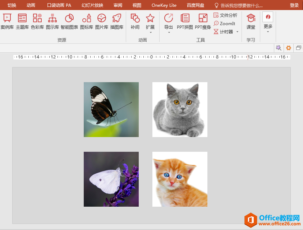Run the PPT瘦身 compression tool

[x=203, y=21]
